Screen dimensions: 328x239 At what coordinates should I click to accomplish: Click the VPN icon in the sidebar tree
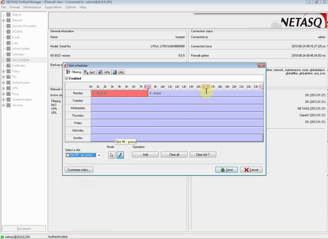tap(8, 88)
